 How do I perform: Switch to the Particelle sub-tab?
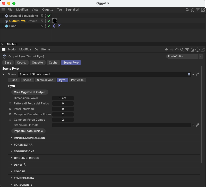77,80
